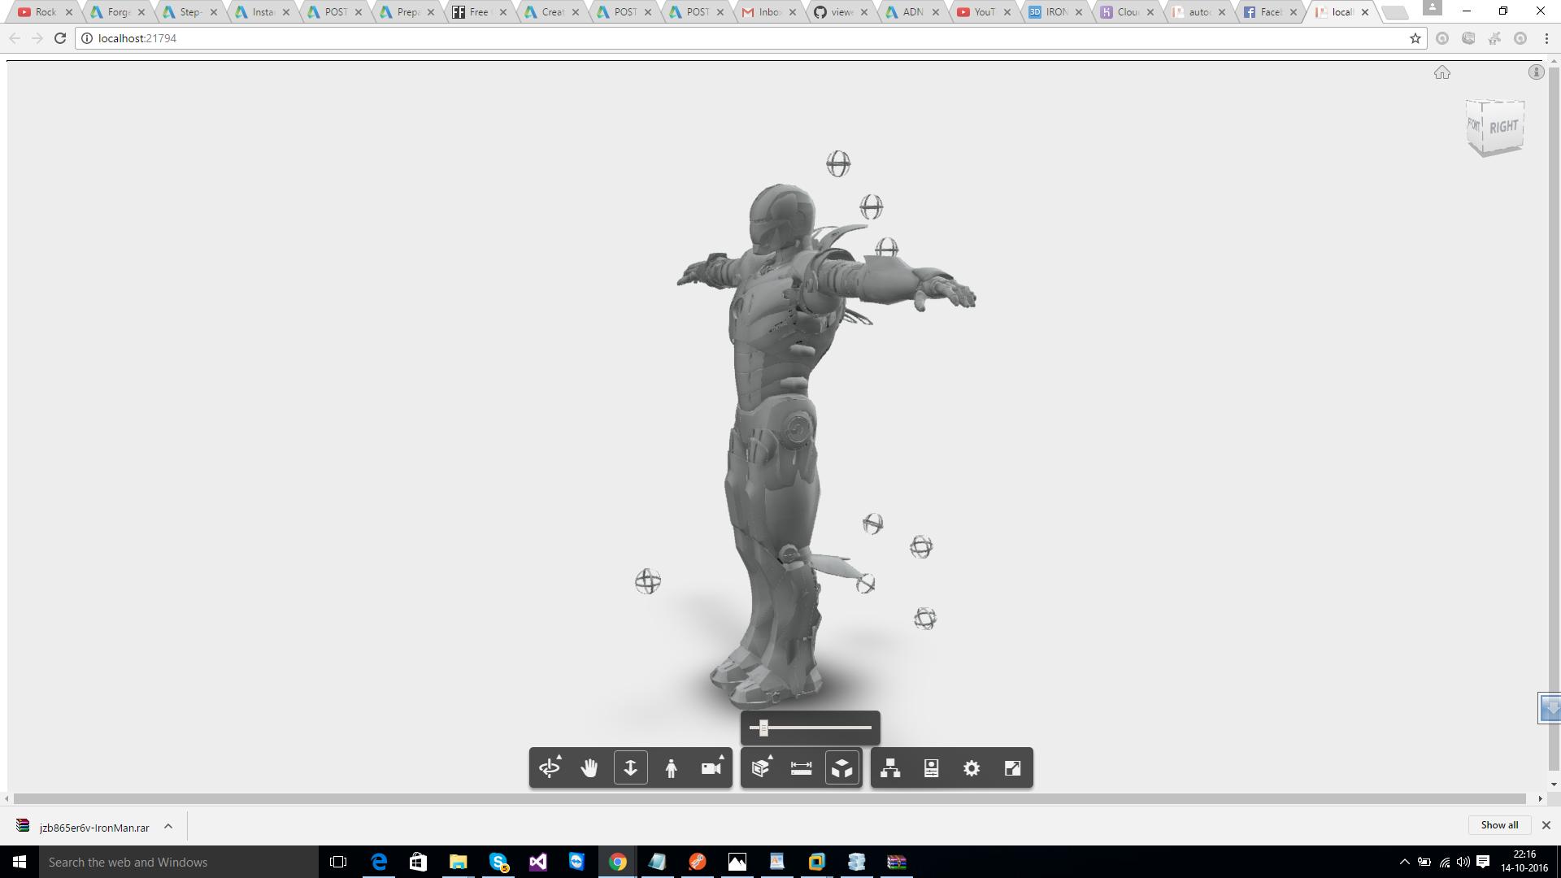Expand the Section analysis tool menu

761,768
